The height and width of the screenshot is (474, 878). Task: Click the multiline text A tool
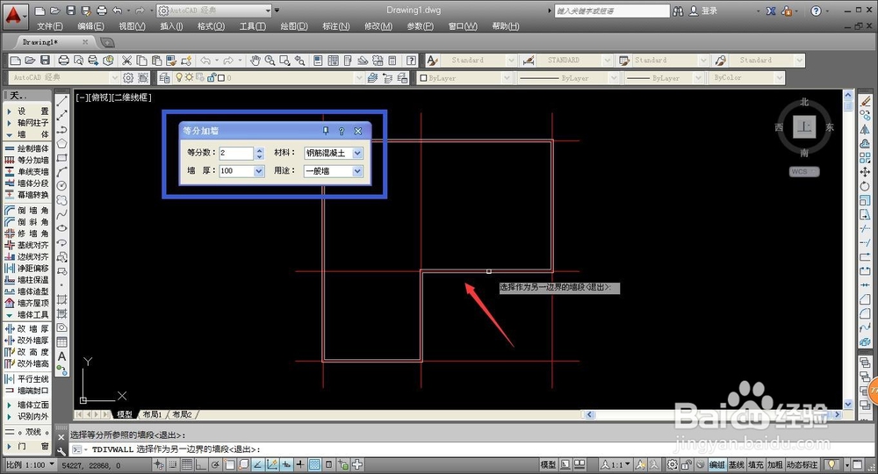(62, 355)
